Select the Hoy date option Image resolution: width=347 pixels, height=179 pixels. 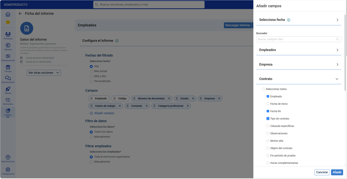[x=91, y=66]
